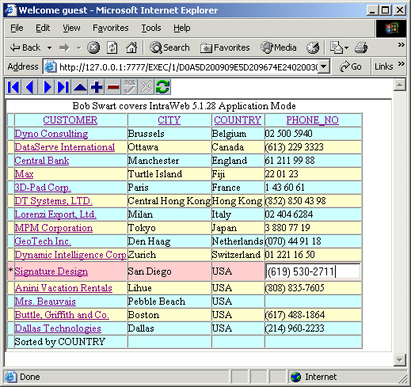Go to previous record navigator button

pos(30,87)
